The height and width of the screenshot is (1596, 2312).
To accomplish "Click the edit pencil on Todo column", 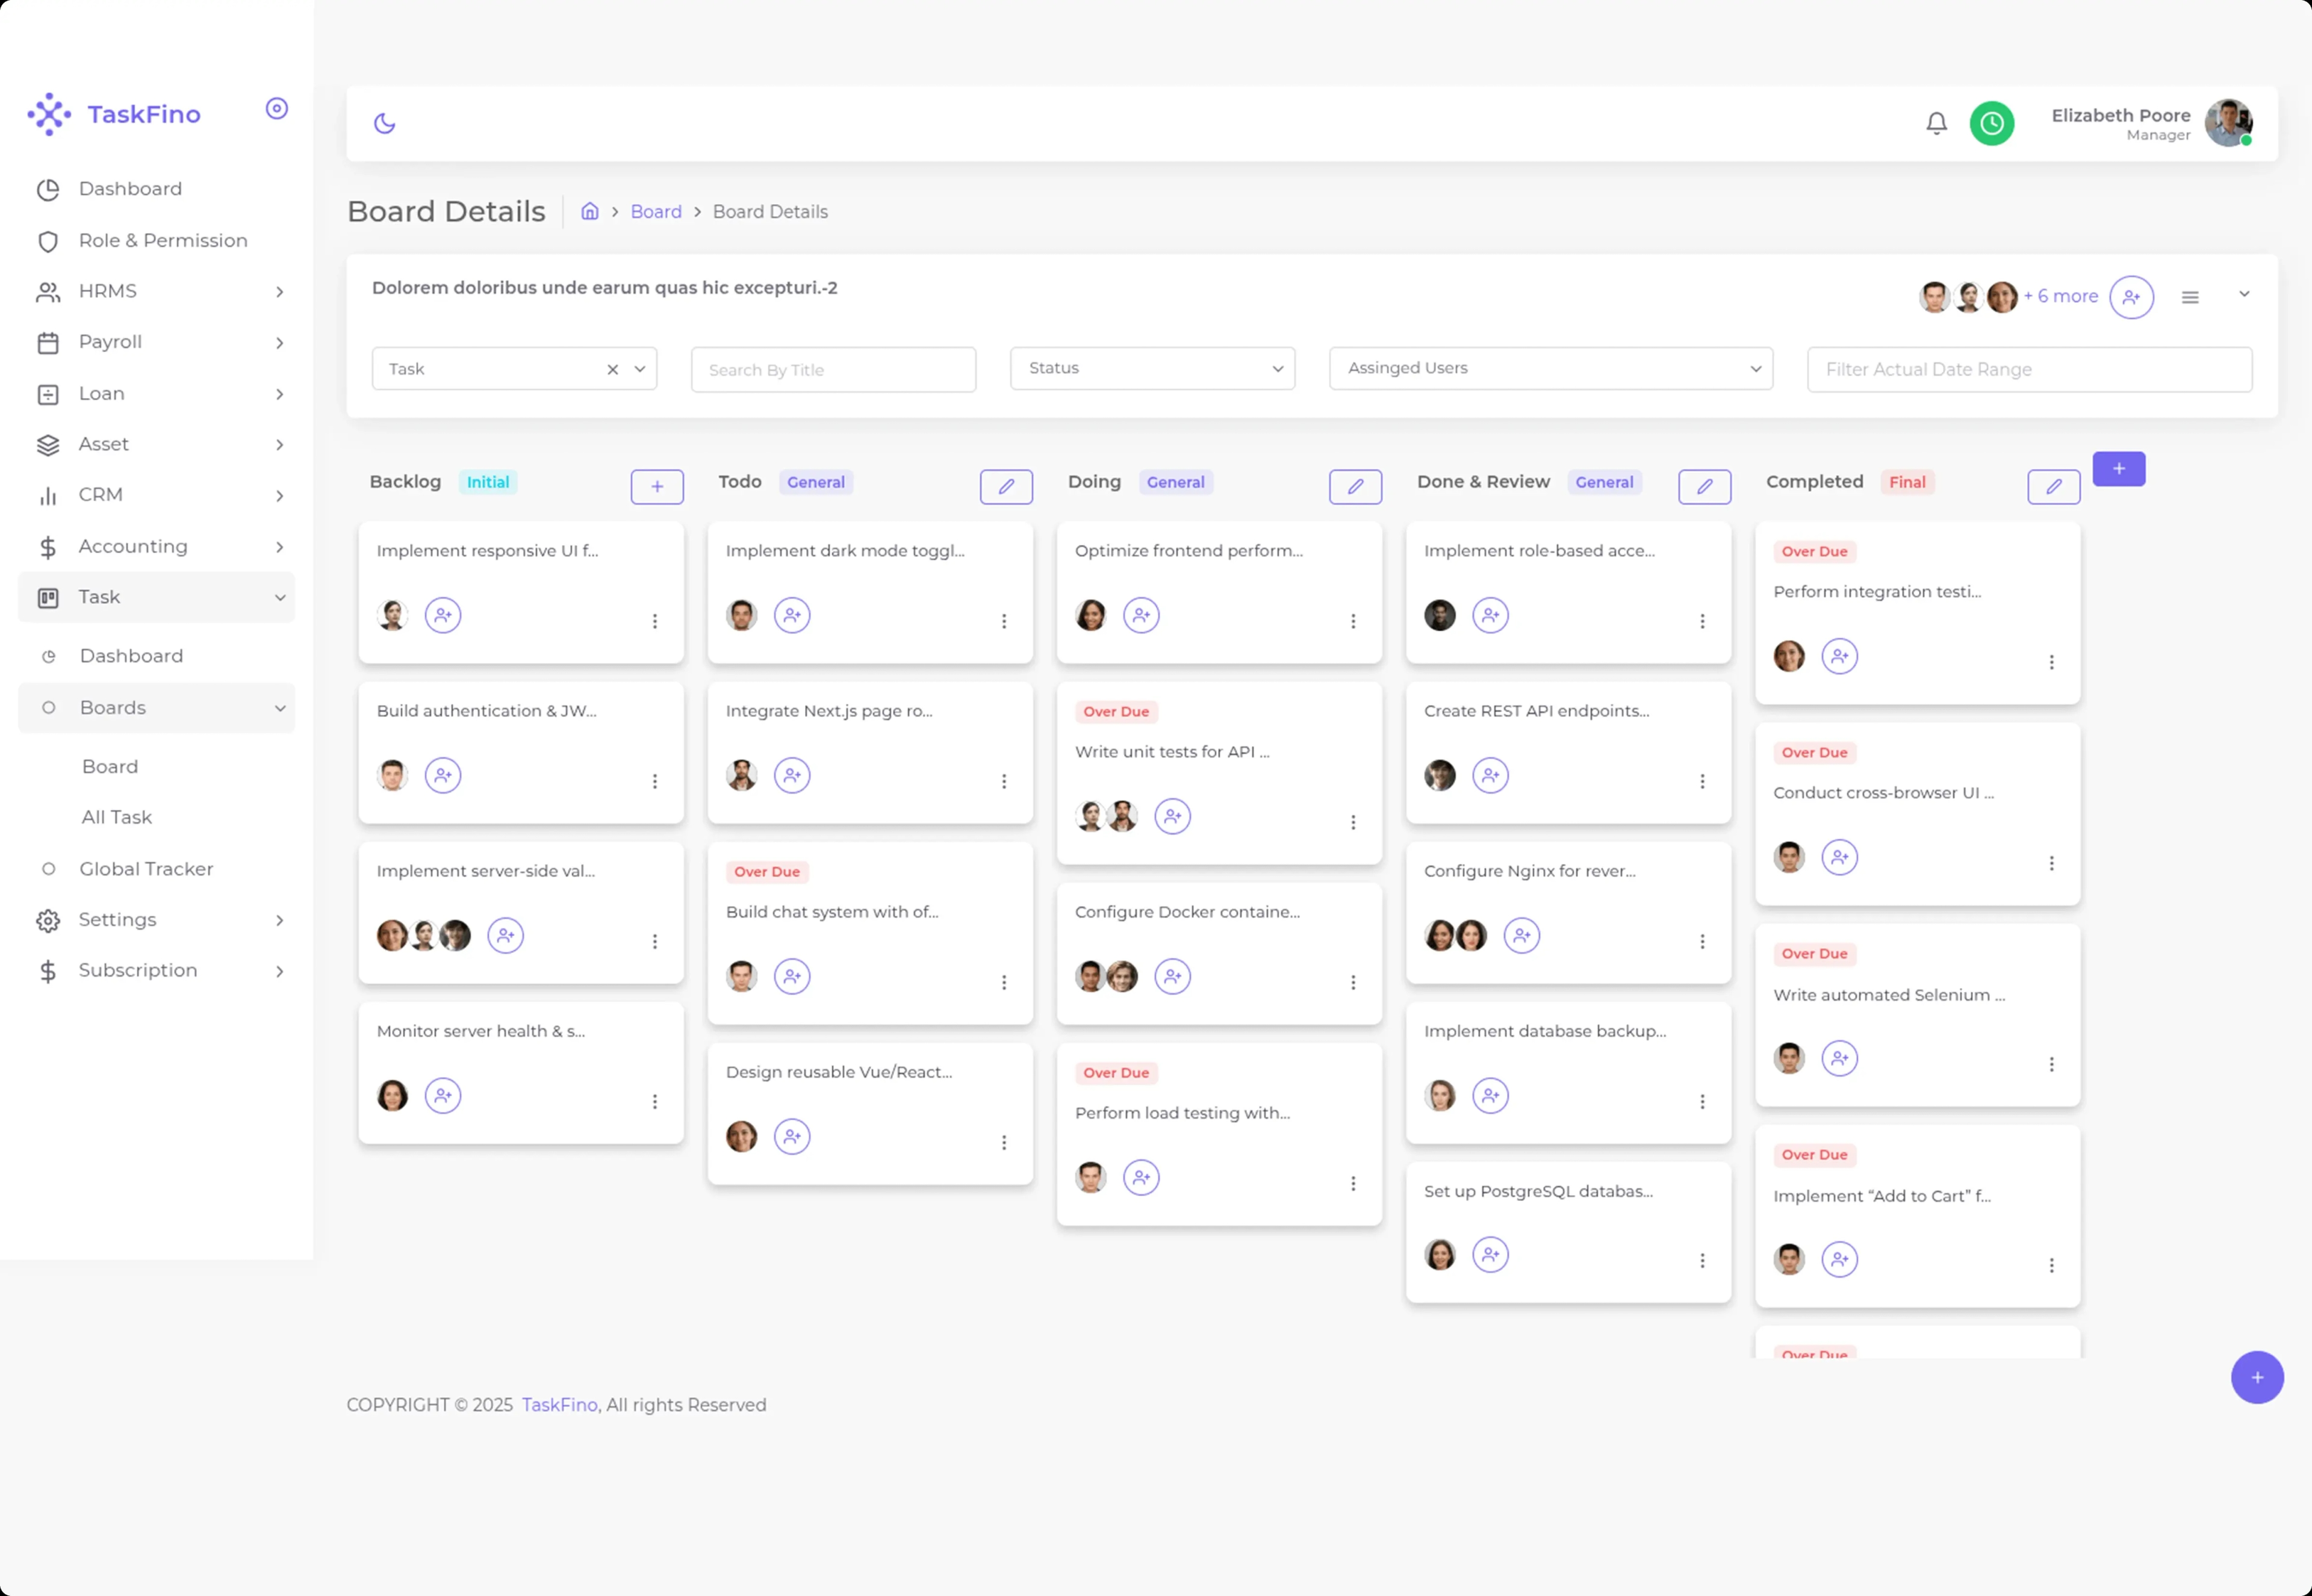I will click(x=1006, y=487).
